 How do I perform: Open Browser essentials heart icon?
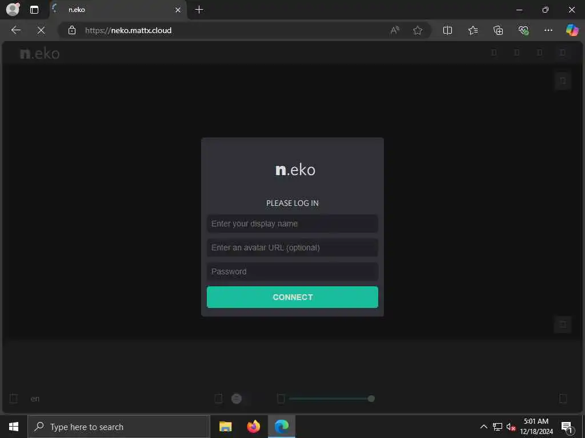click(x=523, y=30)
